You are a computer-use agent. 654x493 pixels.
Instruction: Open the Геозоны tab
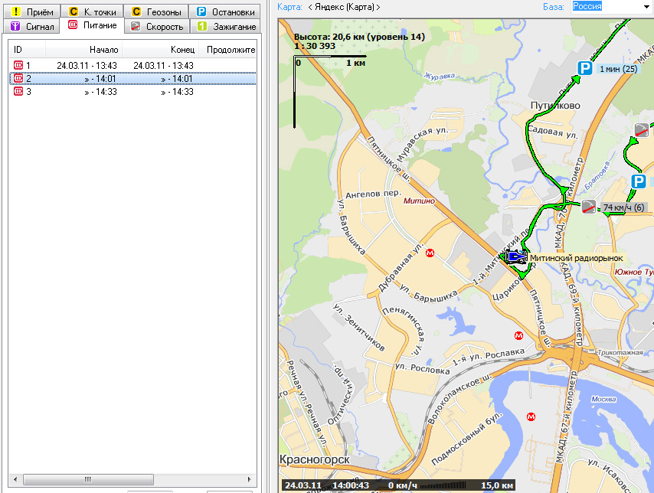click(156, 12)
